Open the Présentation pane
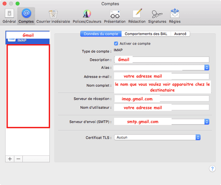 [115, 16]
